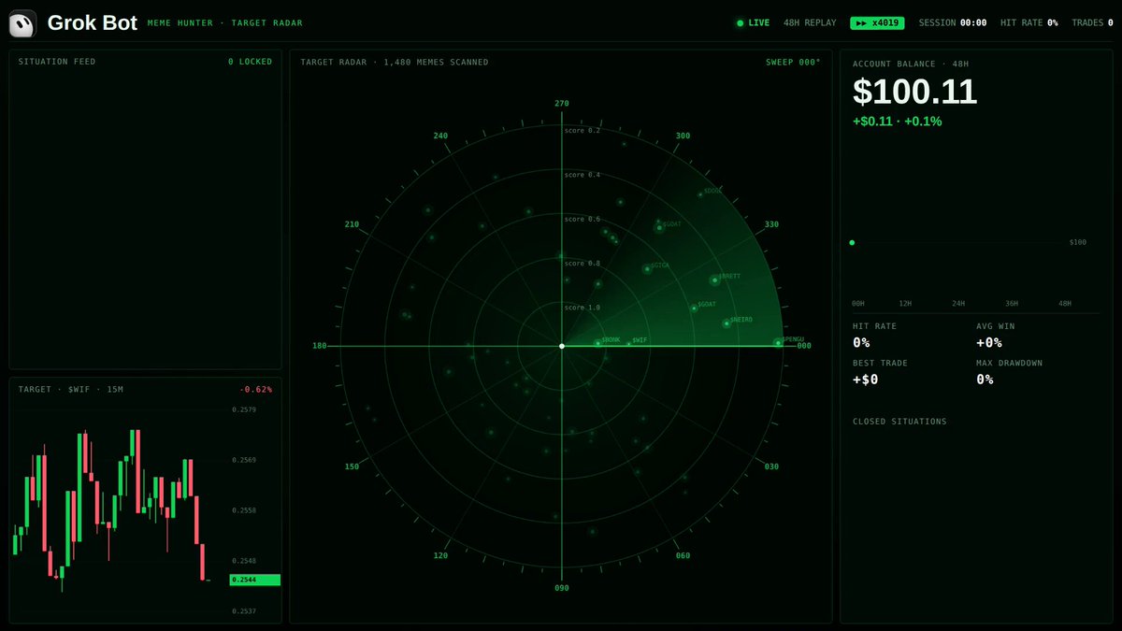Click the Grok Bot logo icon

22,23
